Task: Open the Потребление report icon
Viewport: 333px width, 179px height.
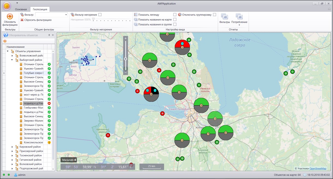Action: pyautogui.click(x=239, y=16)
